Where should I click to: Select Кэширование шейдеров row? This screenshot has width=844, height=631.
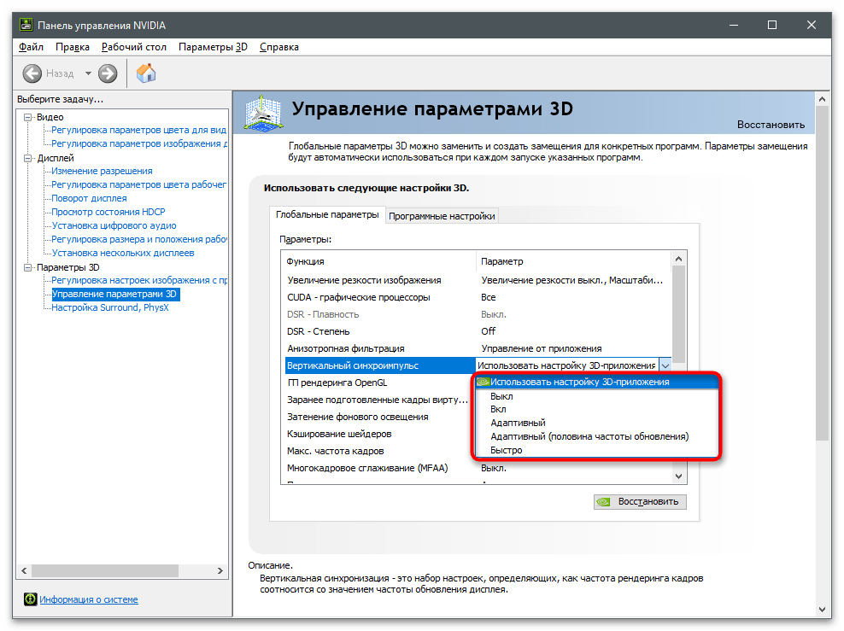[x=379, y=434]
